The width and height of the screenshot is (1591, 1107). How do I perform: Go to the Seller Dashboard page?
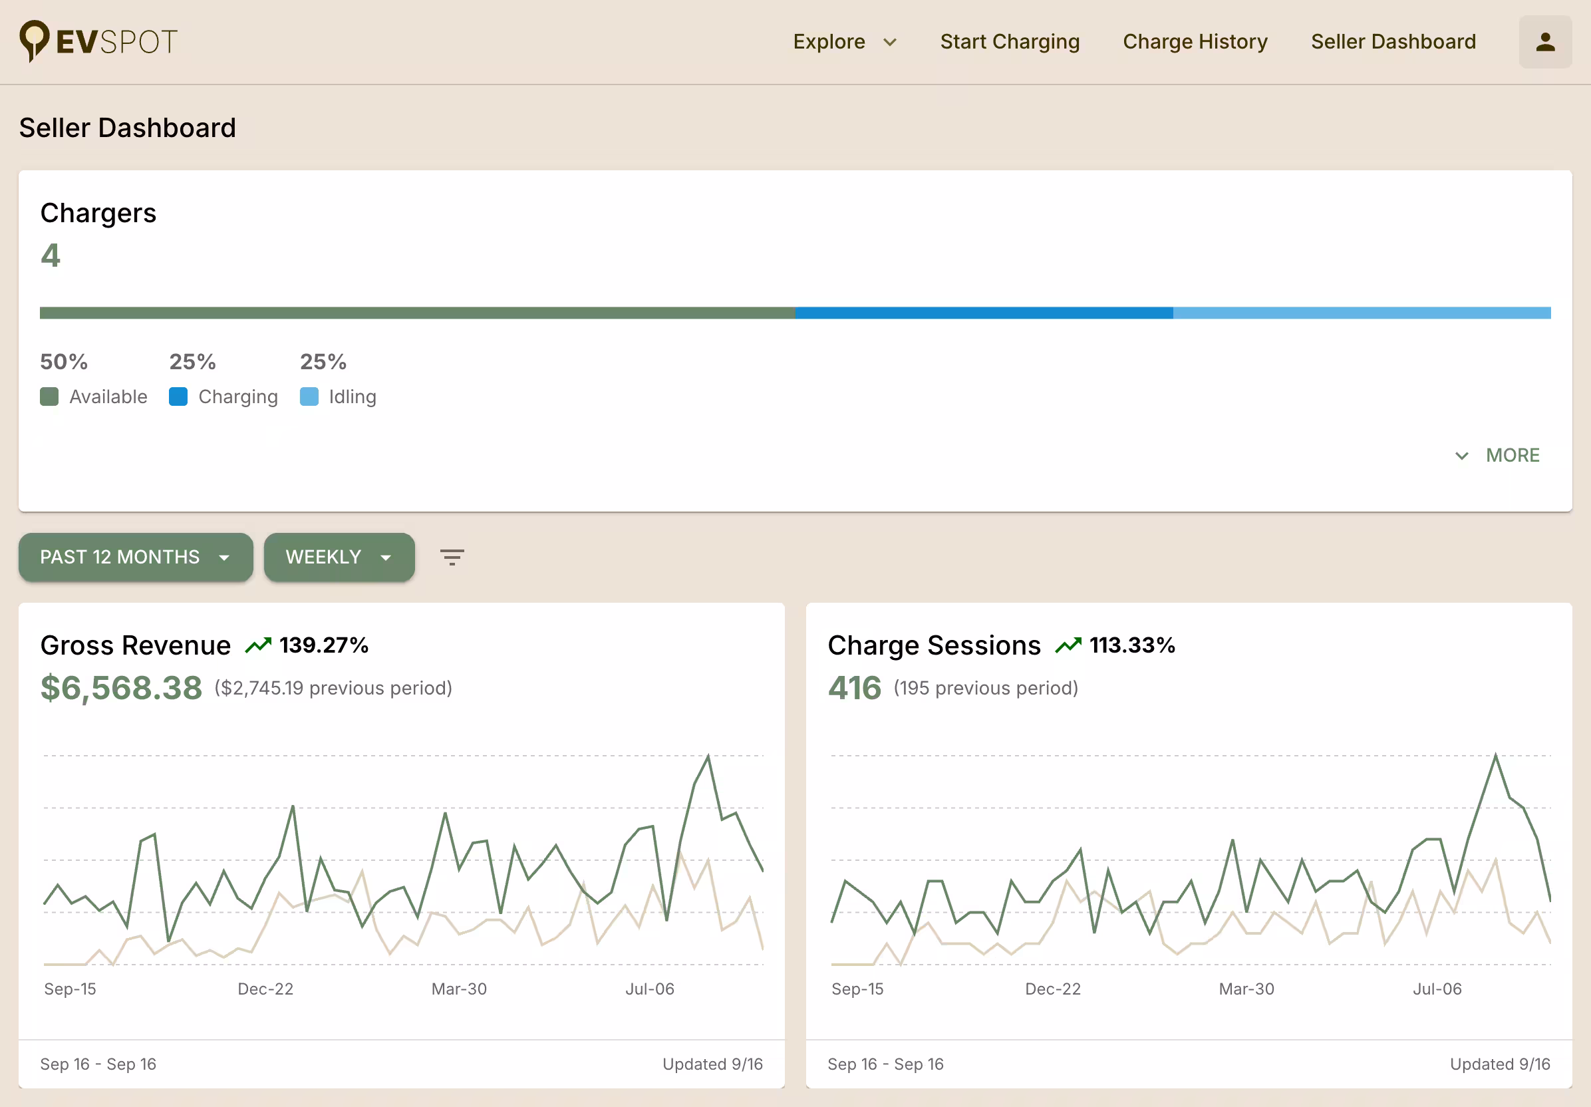tap(1393, 42)
